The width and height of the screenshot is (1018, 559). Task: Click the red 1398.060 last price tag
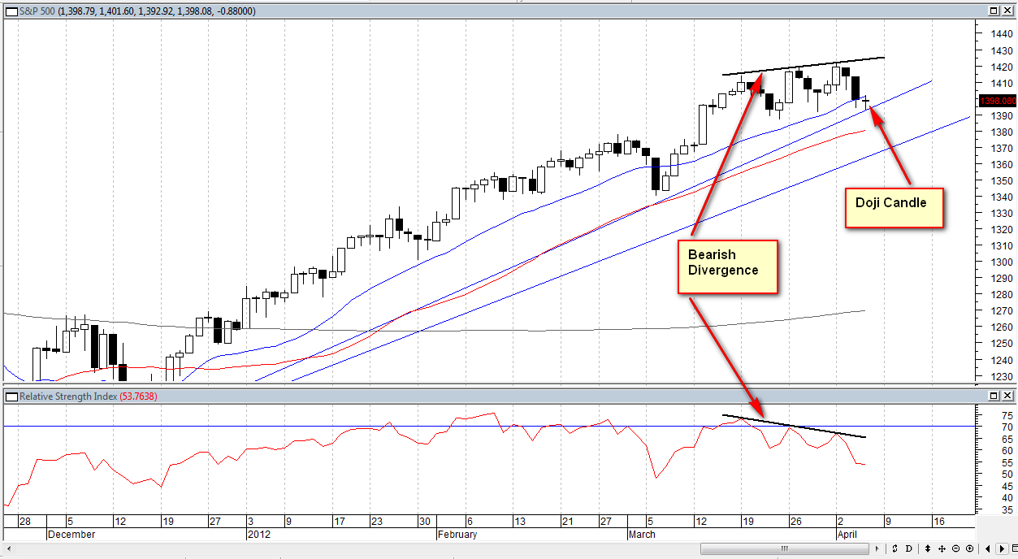coord(998,101)
